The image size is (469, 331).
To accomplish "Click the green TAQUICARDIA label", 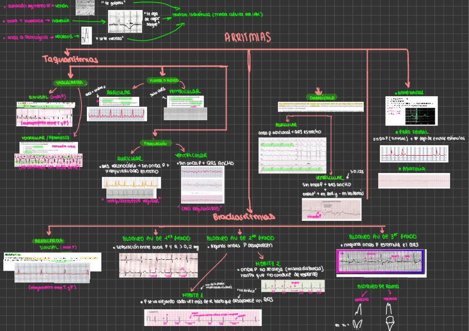I will [71, 82].
